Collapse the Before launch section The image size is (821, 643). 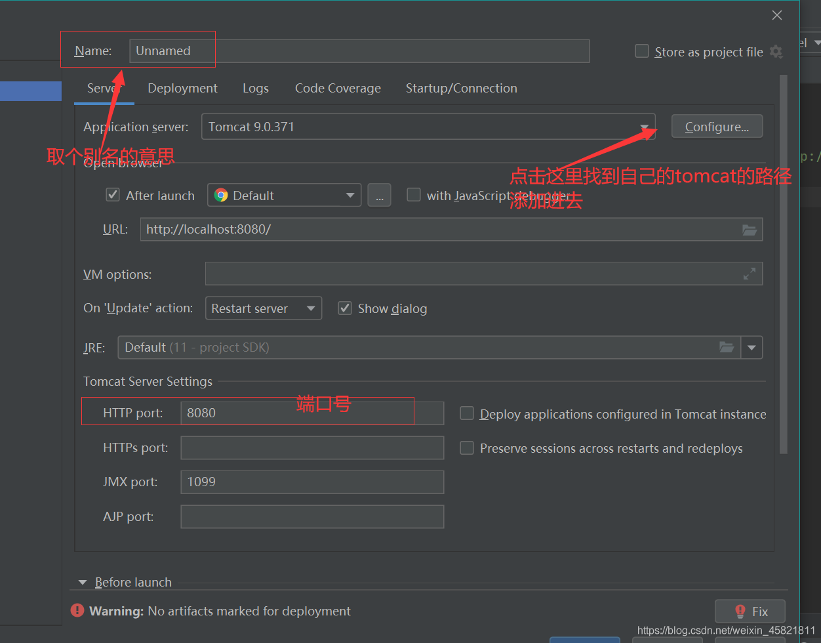[83, 582]
